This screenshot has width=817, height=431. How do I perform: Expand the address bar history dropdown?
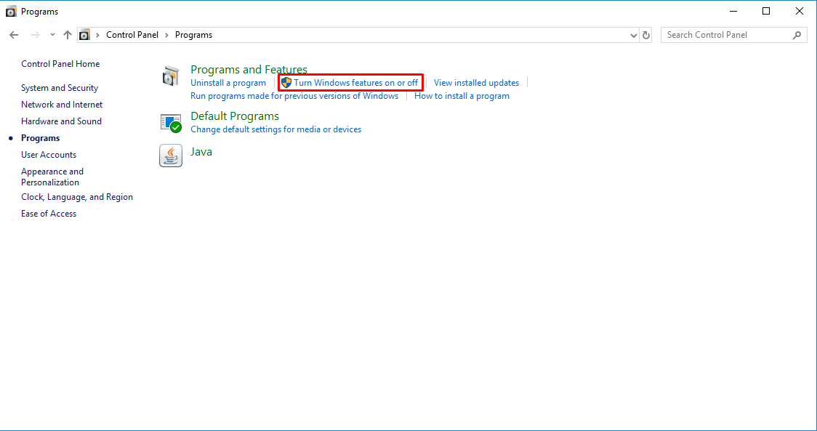coord(634,36)
